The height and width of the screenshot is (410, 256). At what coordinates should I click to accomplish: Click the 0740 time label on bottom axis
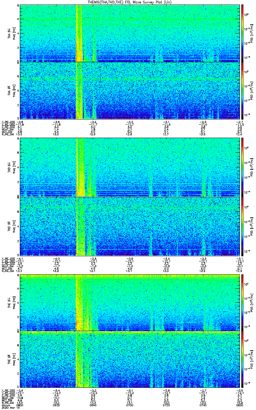[x=203, y=405]
